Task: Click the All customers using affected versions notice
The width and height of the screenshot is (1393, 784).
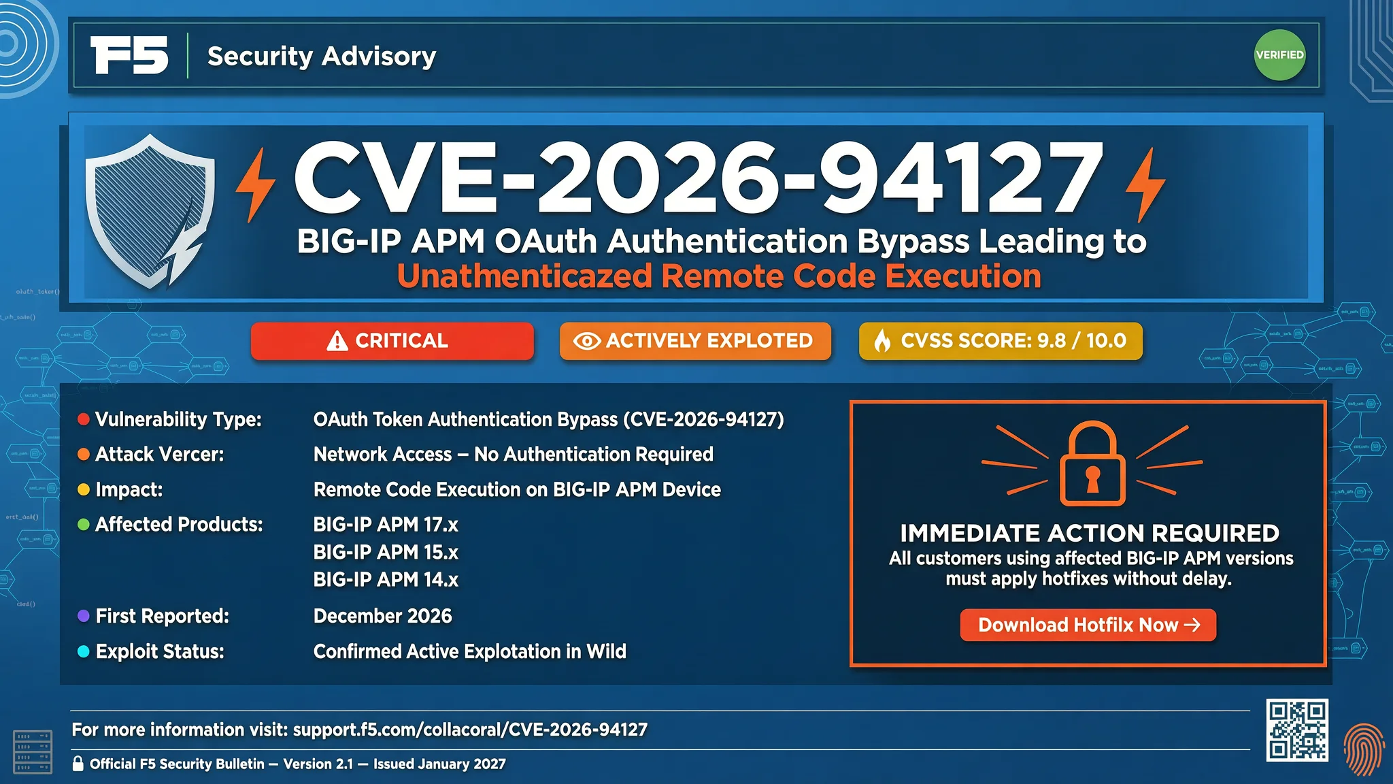Action: tap(1090, 569)
